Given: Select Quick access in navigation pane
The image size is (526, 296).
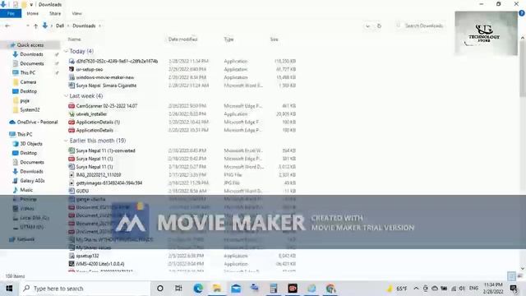Looking at the screenshot, I should click(x=30, y=45).
